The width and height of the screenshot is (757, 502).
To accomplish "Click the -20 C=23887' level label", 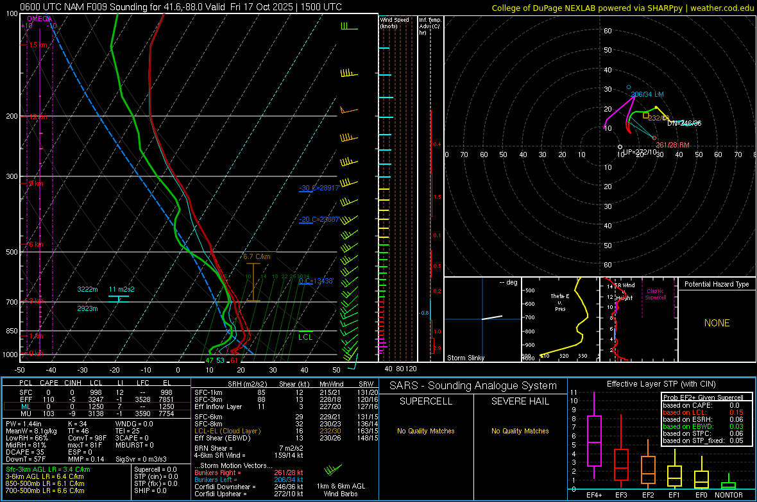I will (319, 219).
